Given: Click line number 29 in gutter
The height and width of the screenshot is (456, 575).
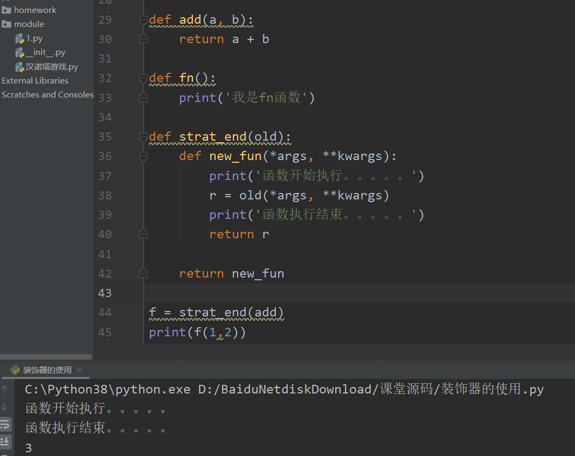Looking at the screenshot, I should click(105, 19).
